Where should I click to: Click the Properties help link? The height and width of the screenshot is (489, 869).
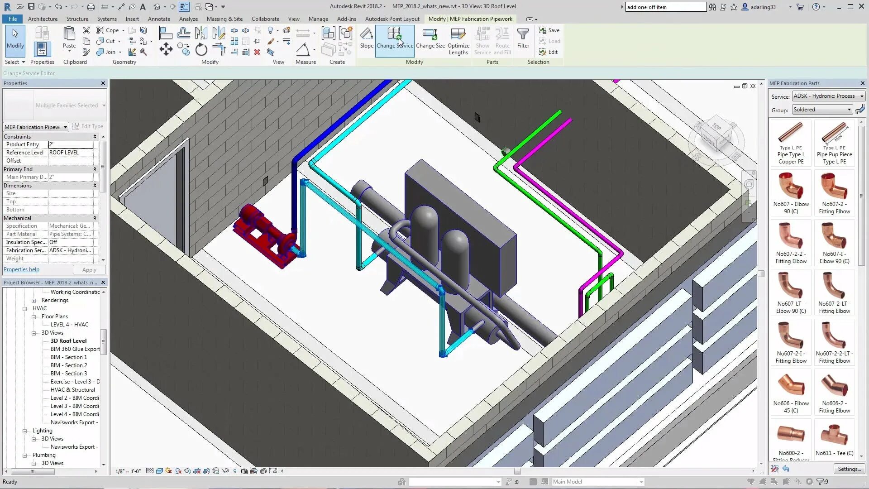[x=21, y=269]
